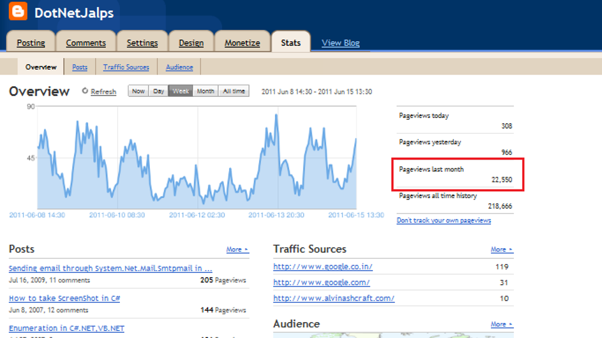Open More link for Posts section
The height and width of the screenshot is (338, 602).
pyautogui.click(x=238, y=249)
